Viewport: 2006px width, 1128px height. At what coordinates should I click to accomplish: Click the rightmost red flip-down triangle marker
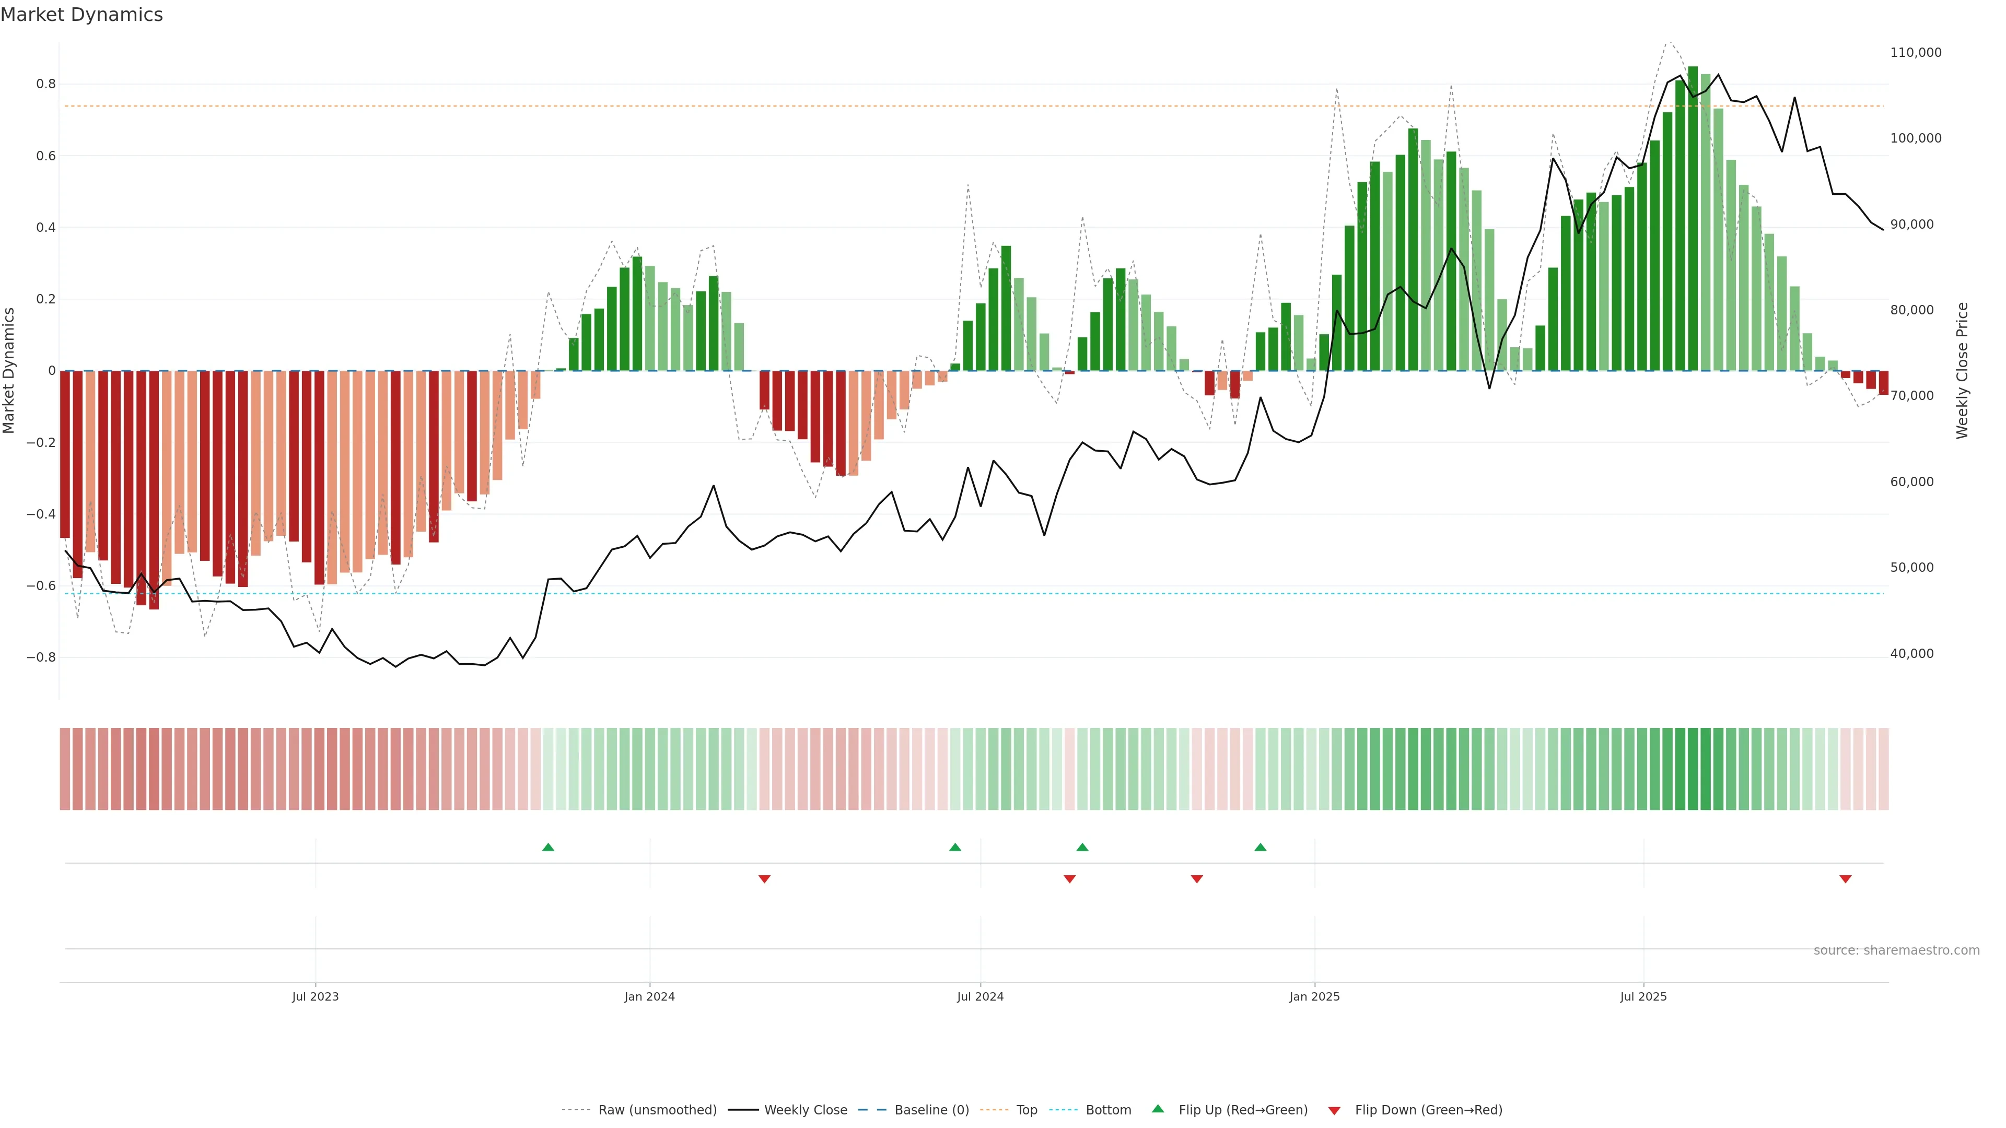tap(1845, 879)
